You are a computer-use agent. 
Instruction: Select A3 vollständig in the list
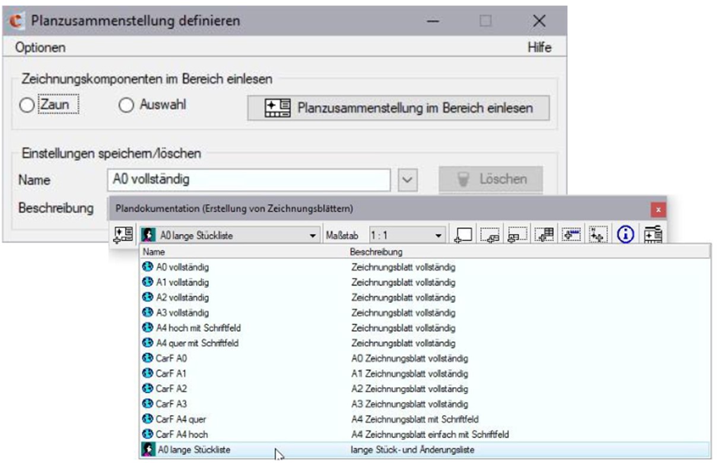(426, 312)
